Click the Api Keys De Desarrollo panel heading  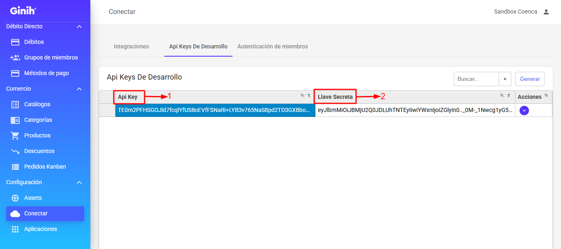point(144,77)
